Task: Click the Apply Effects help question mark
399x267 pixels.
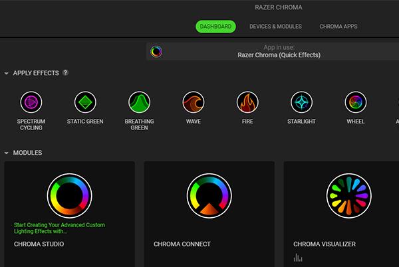Action: coord(65,72)
